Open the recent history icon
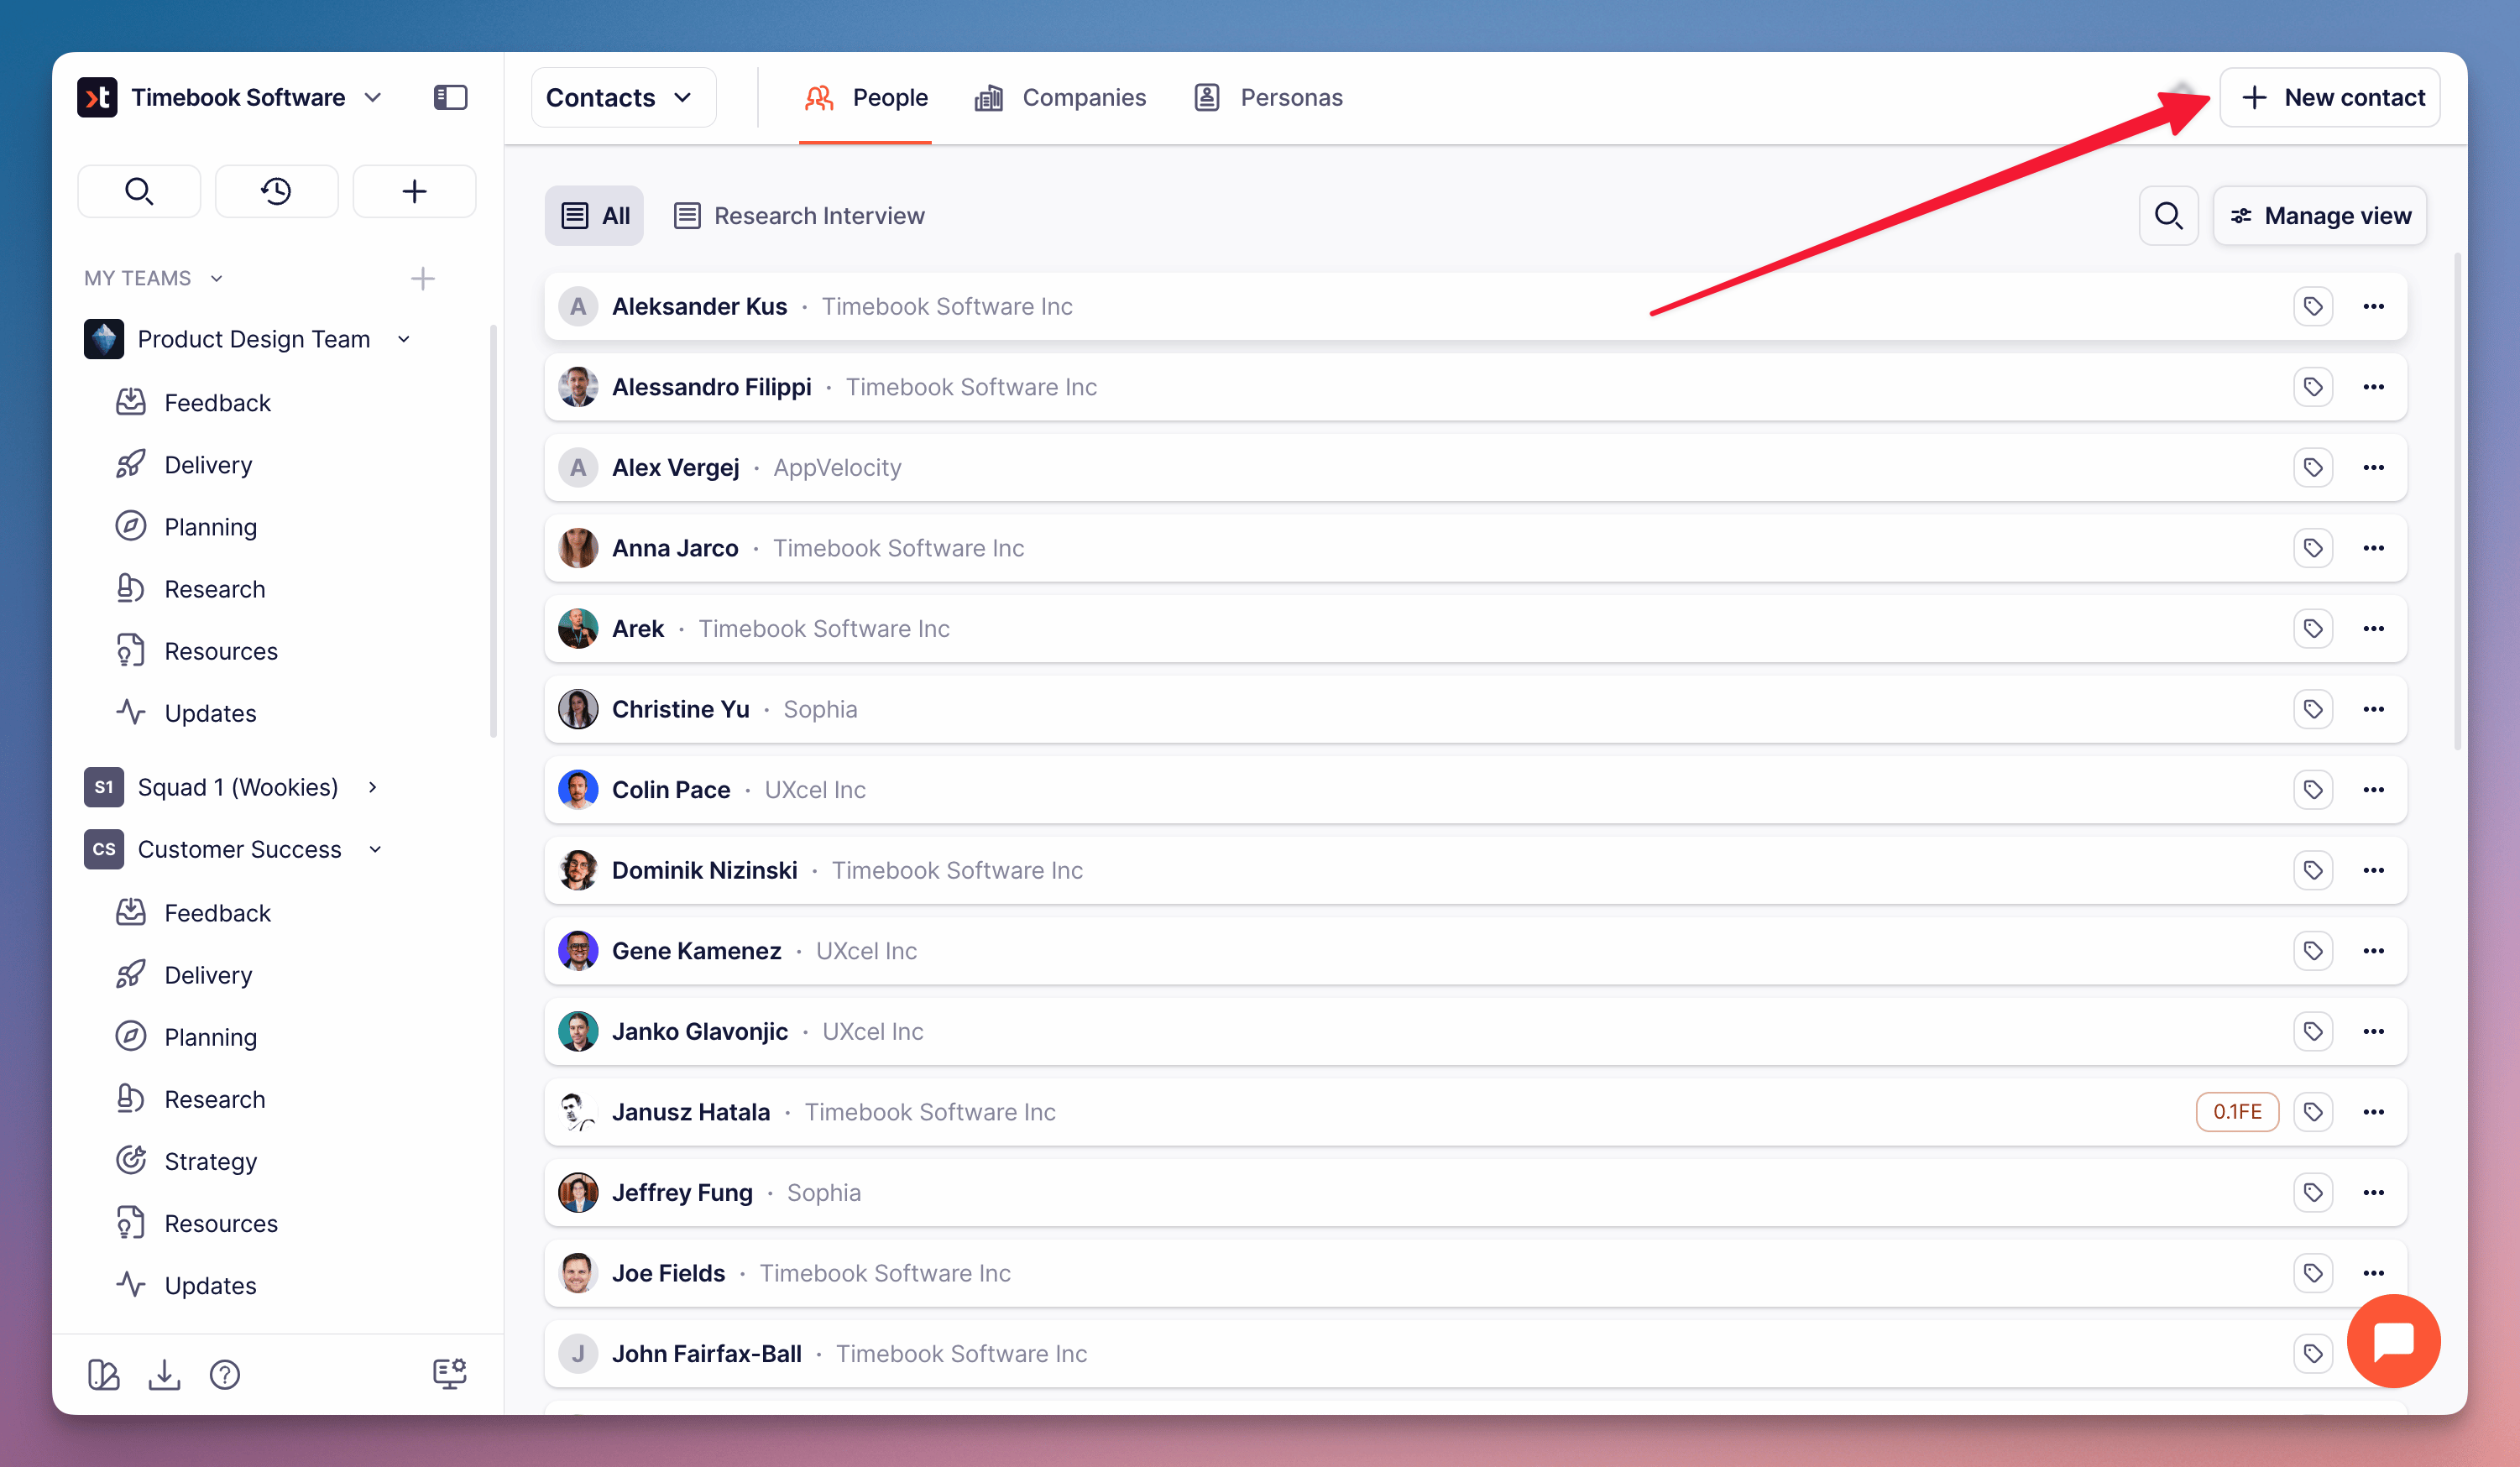The height and width of the screenshot is (1467, 2520). pos(276,191)
